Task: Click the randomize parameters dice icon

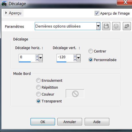Action: 116,26
